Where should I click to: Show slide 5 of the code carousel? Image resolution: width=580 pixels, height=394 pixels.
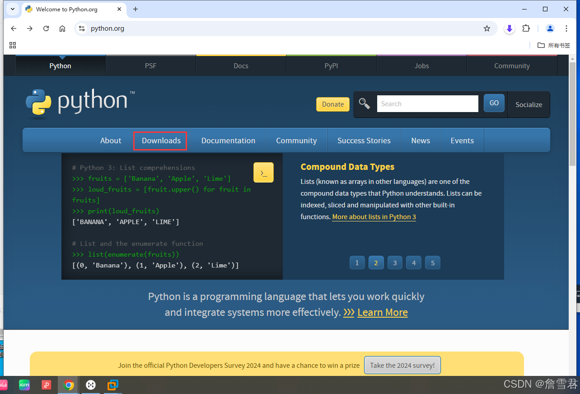coord(433,263)
